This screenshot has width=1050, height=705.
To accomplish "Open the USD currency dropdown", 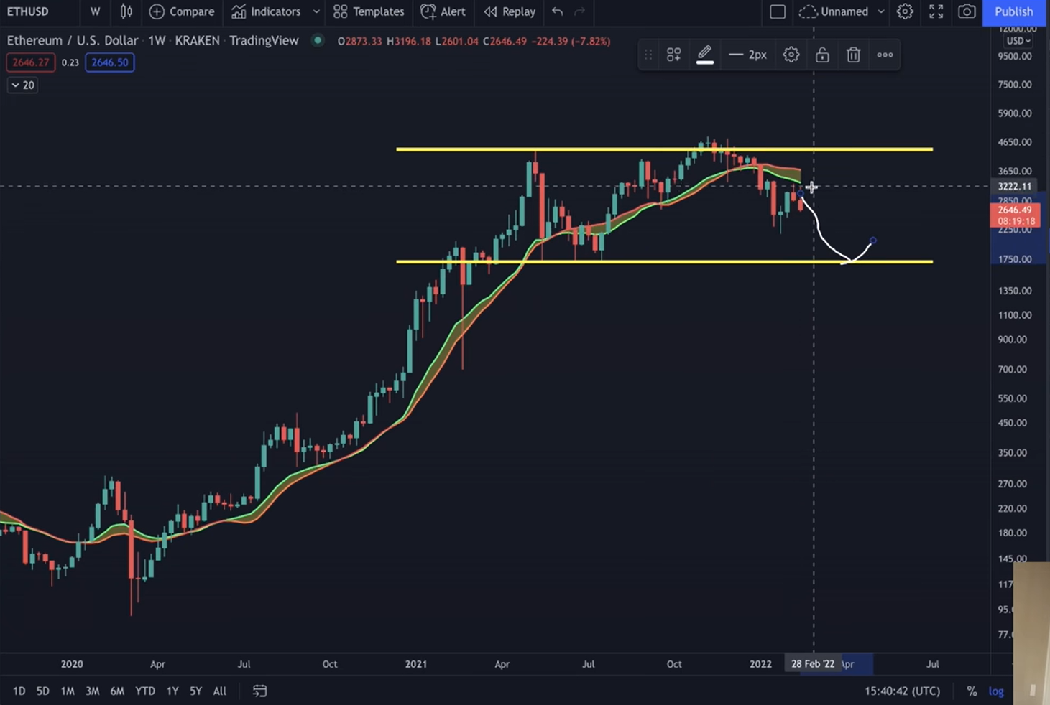I will pos(1018,41).
